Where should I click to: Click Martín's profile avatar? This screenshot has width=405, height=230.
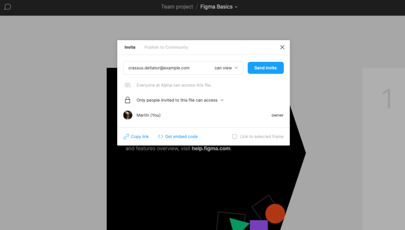pos(127,115)
